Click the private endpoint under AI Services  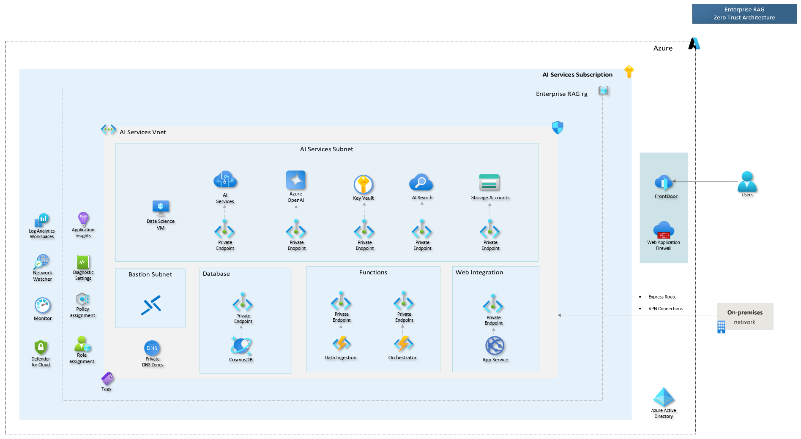[x=224, y=229]
